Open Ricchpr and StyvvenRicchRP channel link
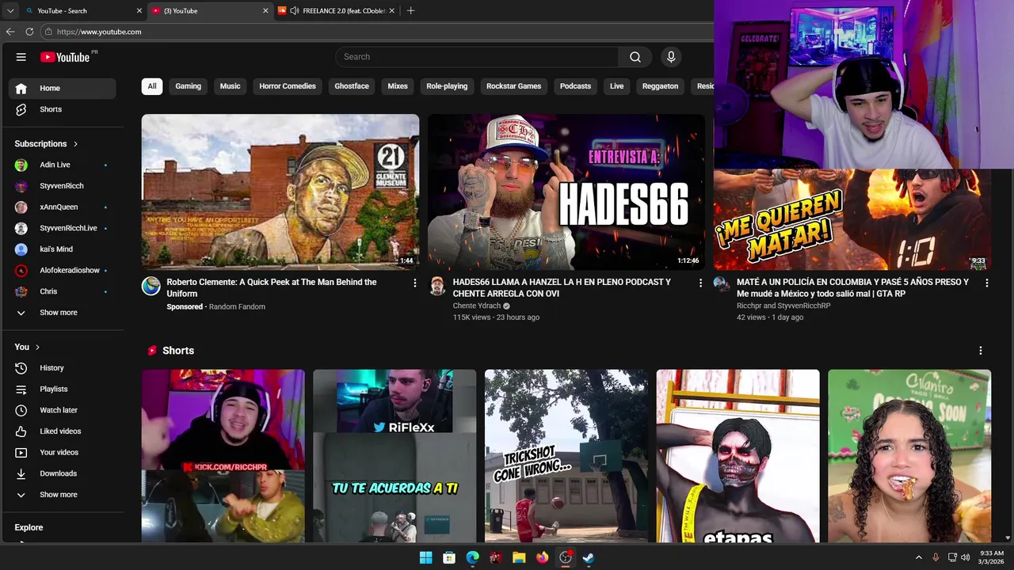 (783, 306)
